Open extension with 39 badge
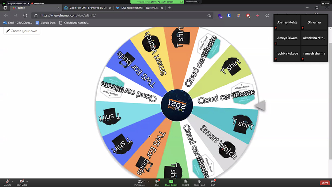 tap(220, 16)
